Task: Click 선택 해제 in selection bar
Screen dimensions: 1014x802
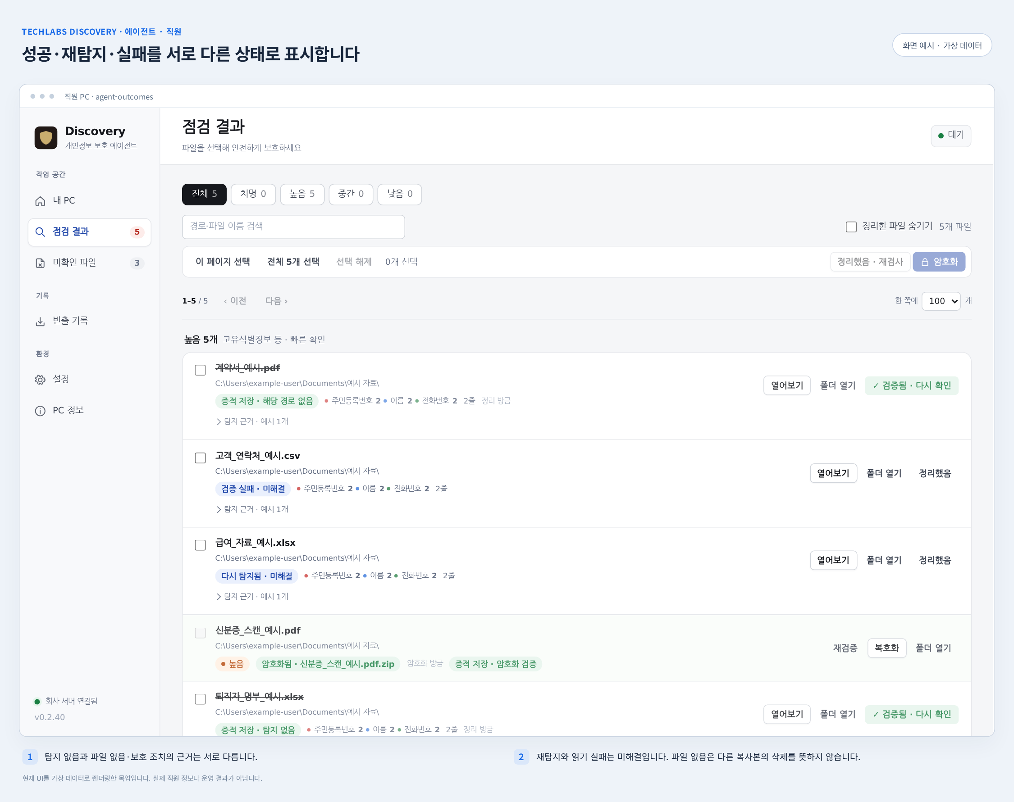Action: [x=354, y=262]
